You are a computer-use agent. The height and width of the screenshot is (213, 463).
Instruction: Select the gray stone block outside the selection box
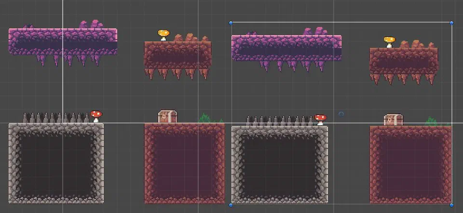(x=56, y=163)
